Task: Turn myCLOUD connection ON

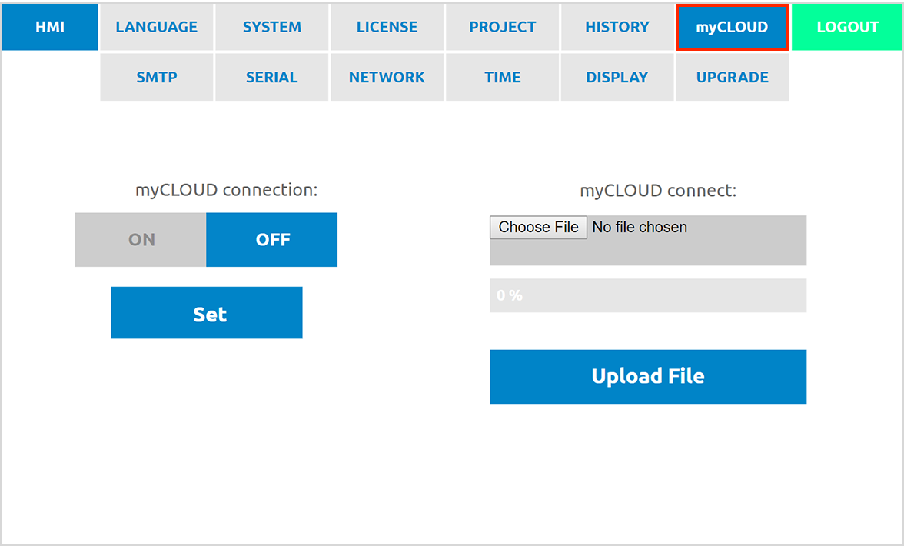Action: [x=141, y=240]
